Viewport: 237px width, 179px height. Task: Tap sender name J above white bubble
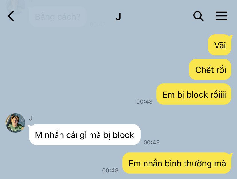coord(31,118)
